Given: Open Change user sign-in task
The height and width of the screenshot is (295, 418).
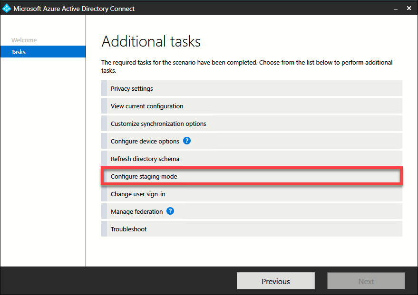Looking at the screenshot, I should (x=138, y=194).
